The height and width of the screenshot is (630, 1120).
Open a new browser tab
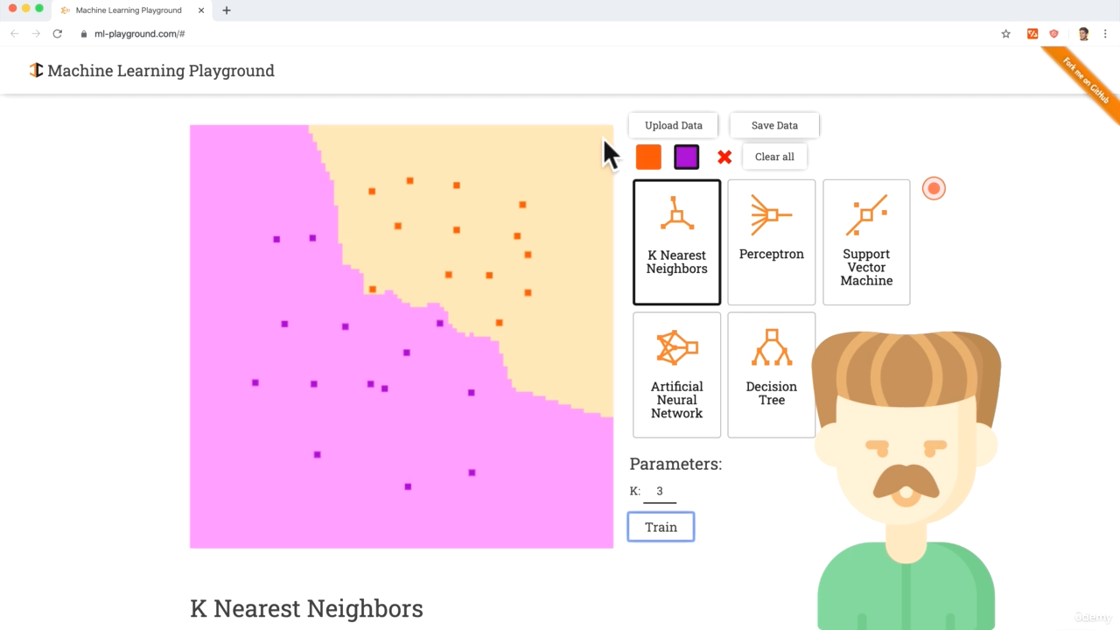click(x=227, y=10)
